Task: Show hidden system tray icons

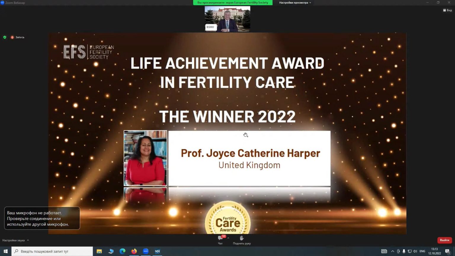Action: [x=392, y=251]
